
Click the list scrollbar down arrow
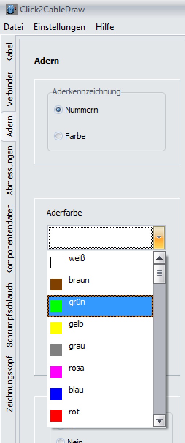159,421
